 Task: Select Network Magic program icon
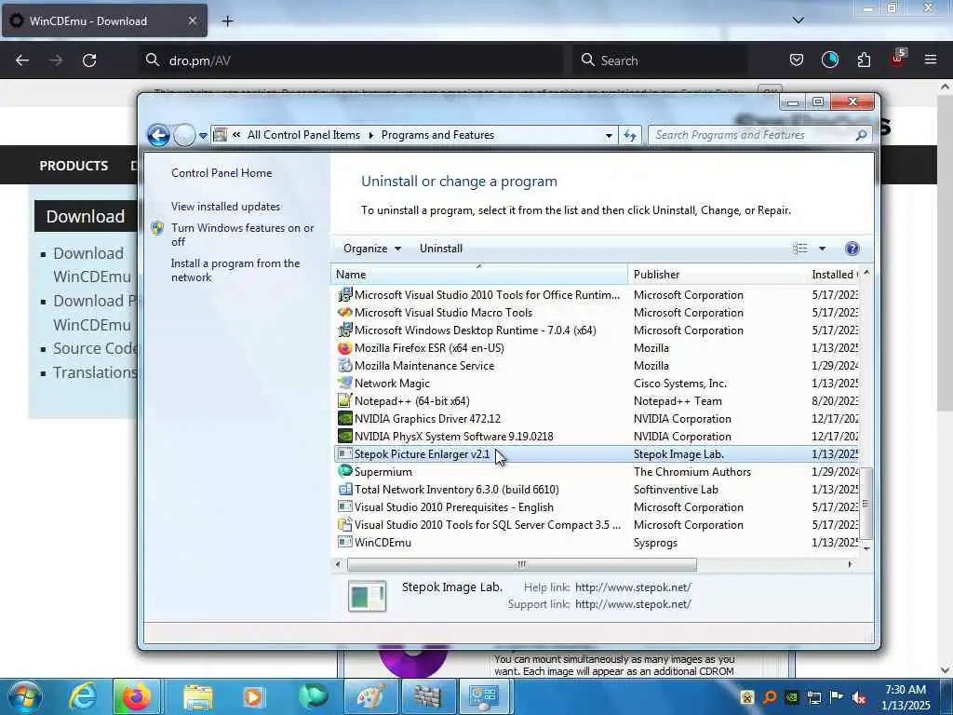coord(344,383)
